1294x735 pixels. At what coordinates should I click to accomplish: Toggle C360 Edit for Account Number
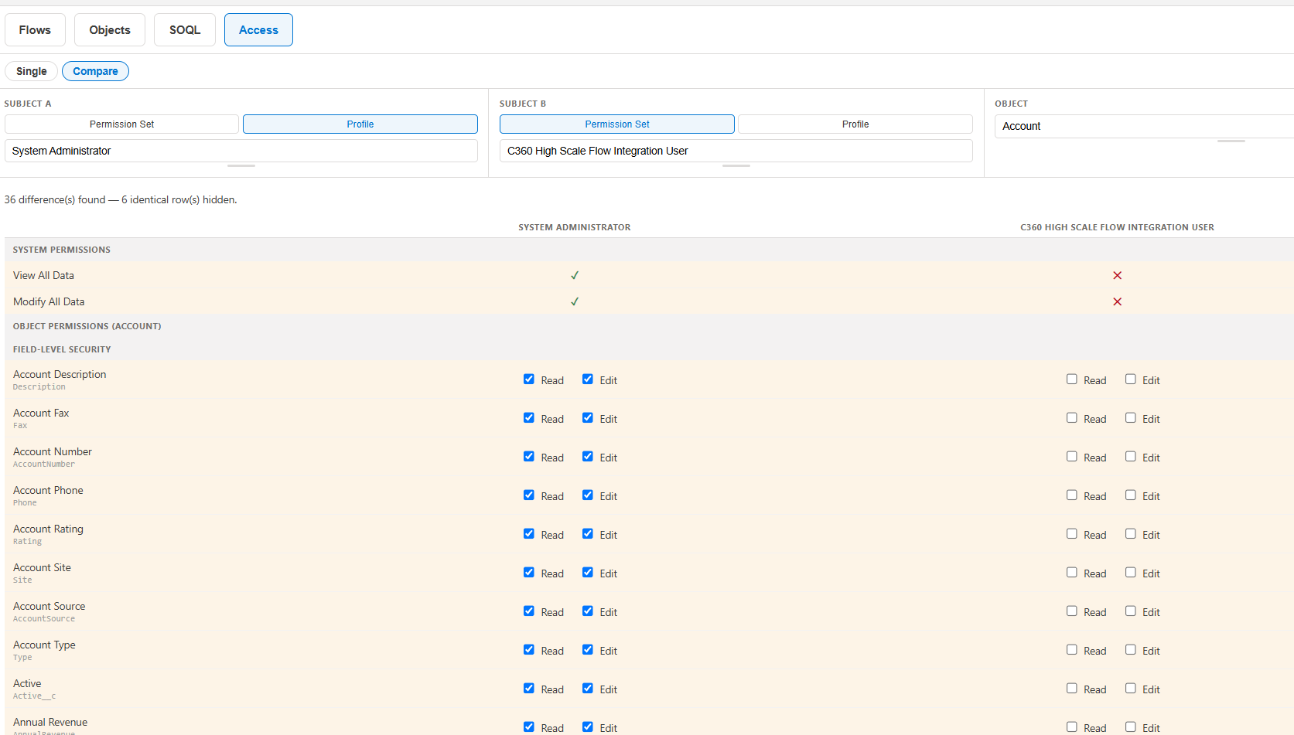[1131, 457]
